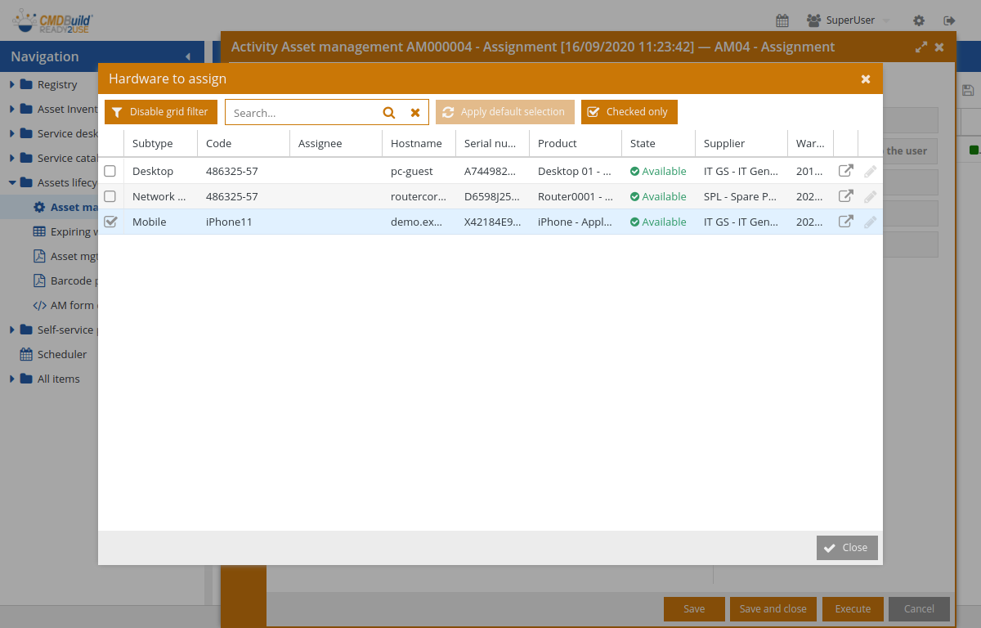The width and height of the screenshot is (981, 628).
Task: Open the calendar icon in the top bar
Action: point(782,20)
